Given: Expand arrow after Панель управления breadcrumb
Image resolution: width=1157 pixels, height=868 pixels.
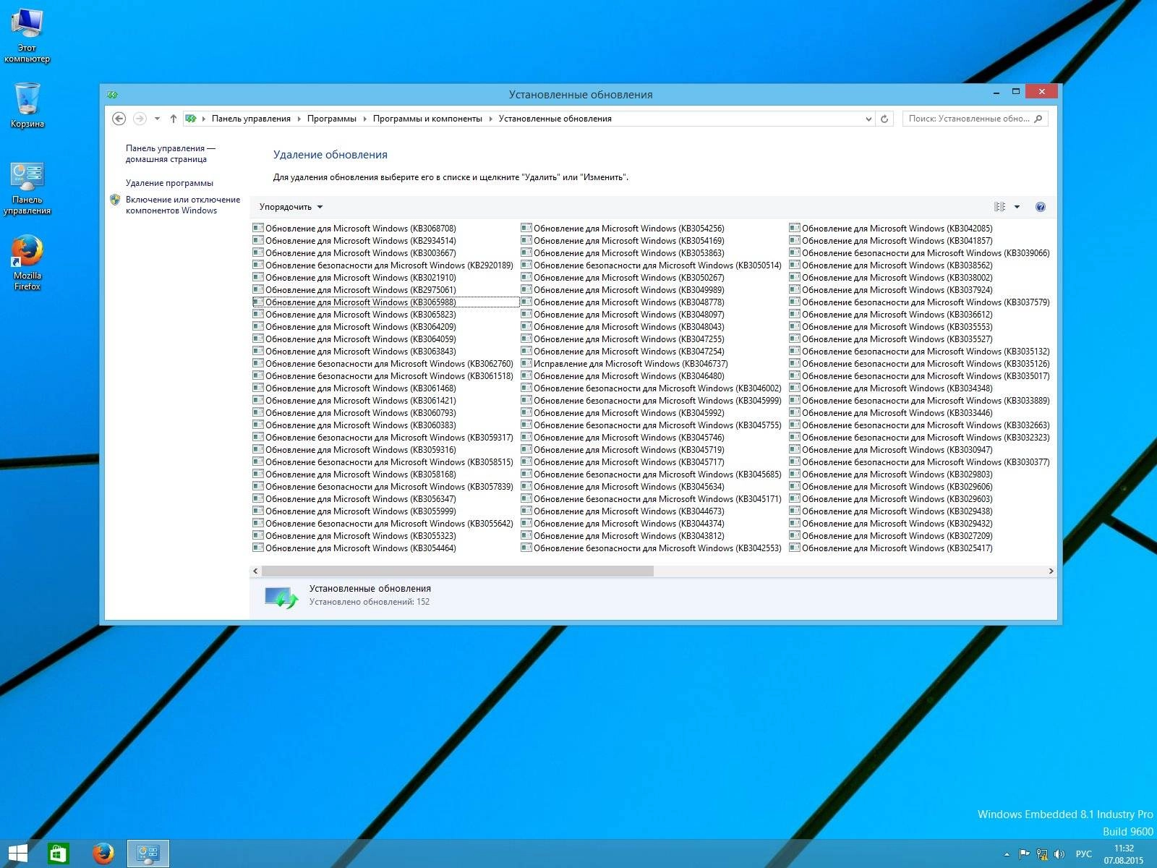Looking at the screenshot, I should 299,119.
